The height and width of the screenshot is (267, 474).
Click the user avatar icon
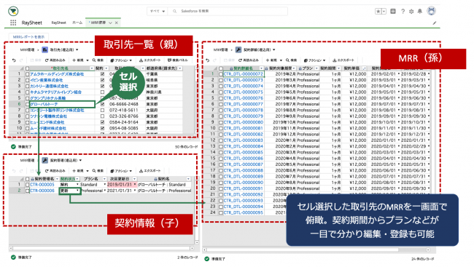pyautogui.click(x=431, y=11)
